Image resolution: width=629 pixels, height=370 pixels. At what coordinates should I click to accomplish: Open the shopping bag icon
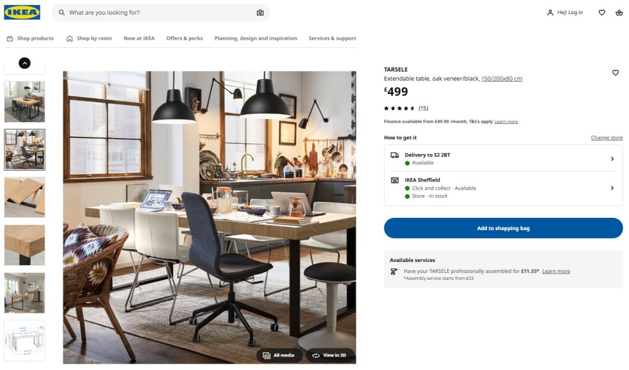coord(619,12)
